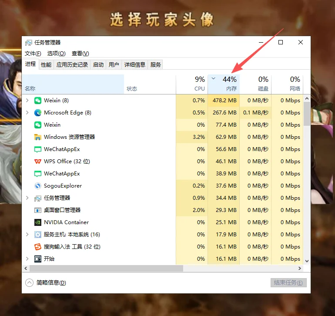The width and height of the screenshot is (335, 316).
Task: Click the SogouExplorer process icon
Action: coord(38,186)
